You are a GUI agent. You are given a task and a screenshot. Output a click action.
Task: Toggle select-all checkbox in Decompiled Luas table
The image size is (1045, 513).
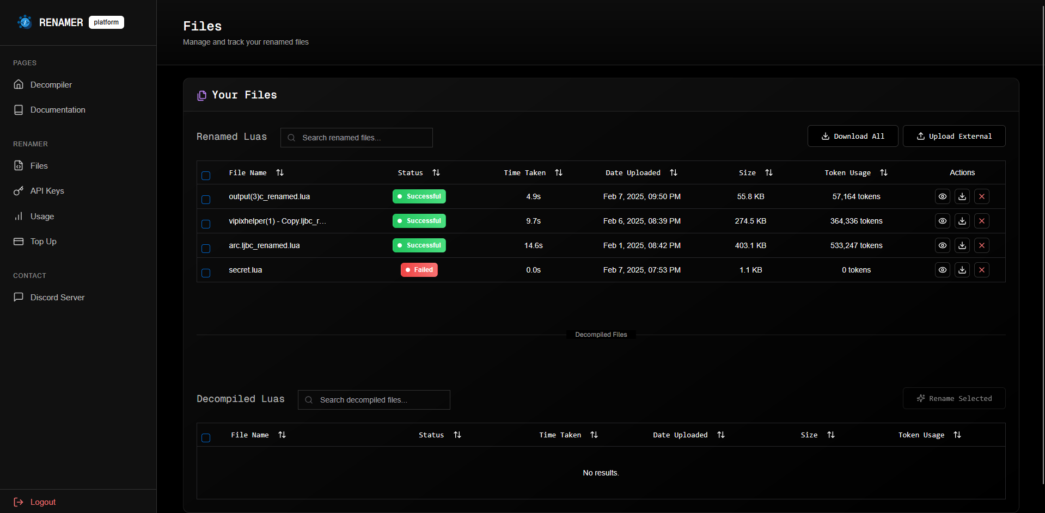(x=206, y=438)
